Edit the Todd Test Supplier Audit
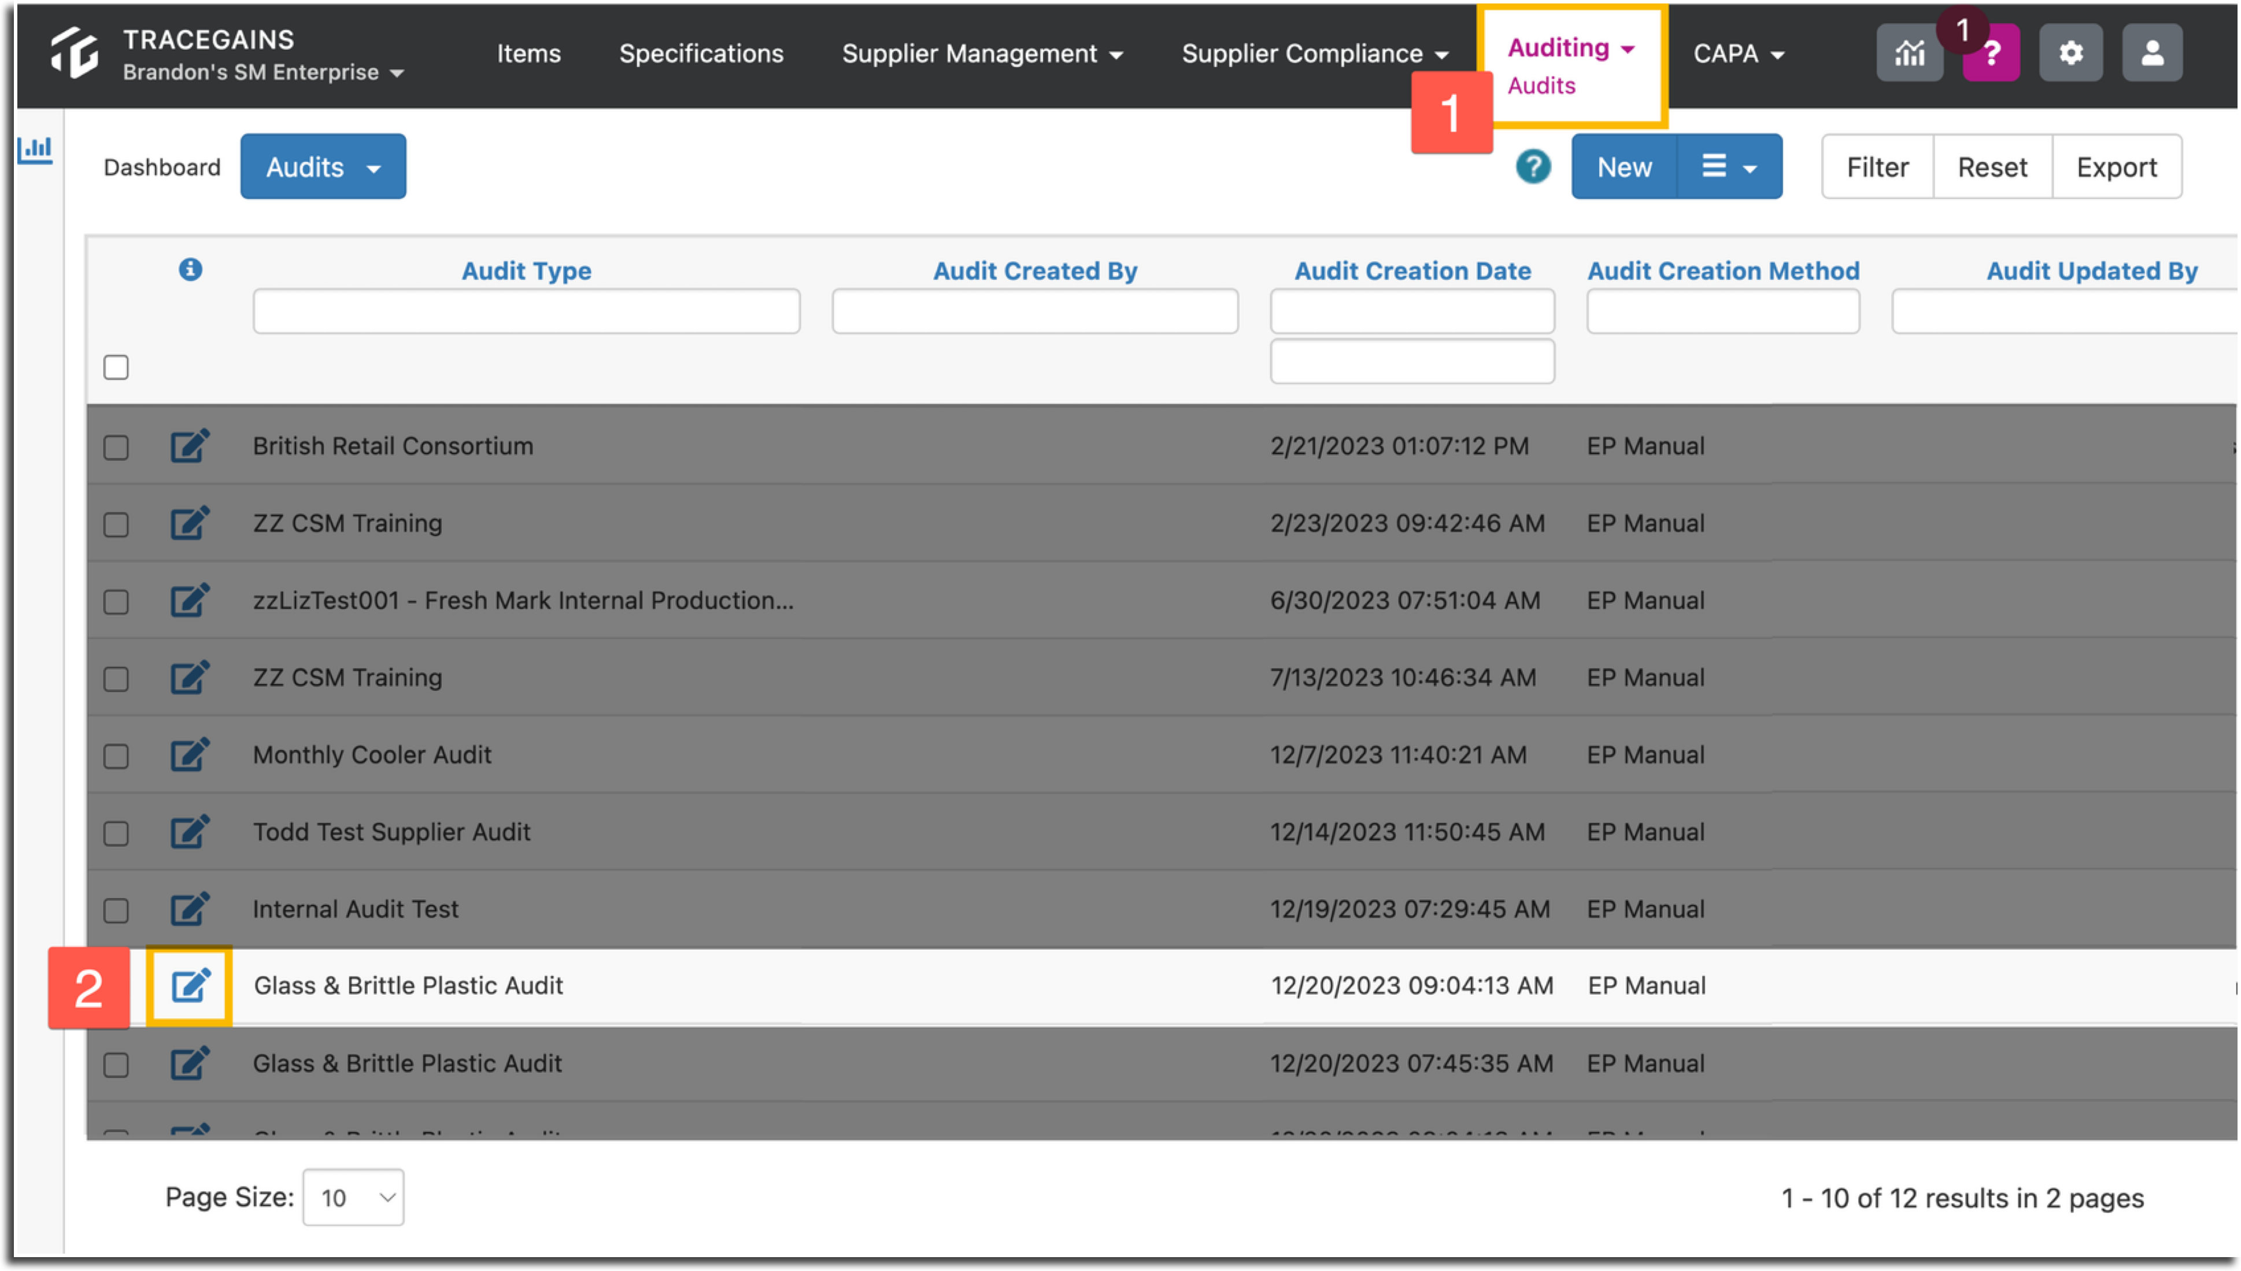 pyautogui.click(x=190, y=832)
